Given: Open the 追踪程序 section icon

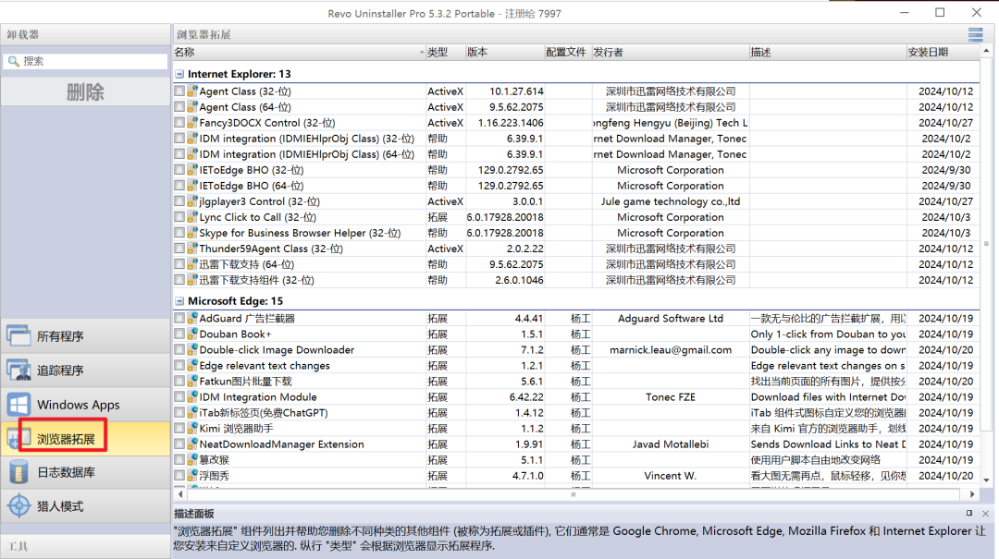Looking at the screenshot, I should 18,370.
